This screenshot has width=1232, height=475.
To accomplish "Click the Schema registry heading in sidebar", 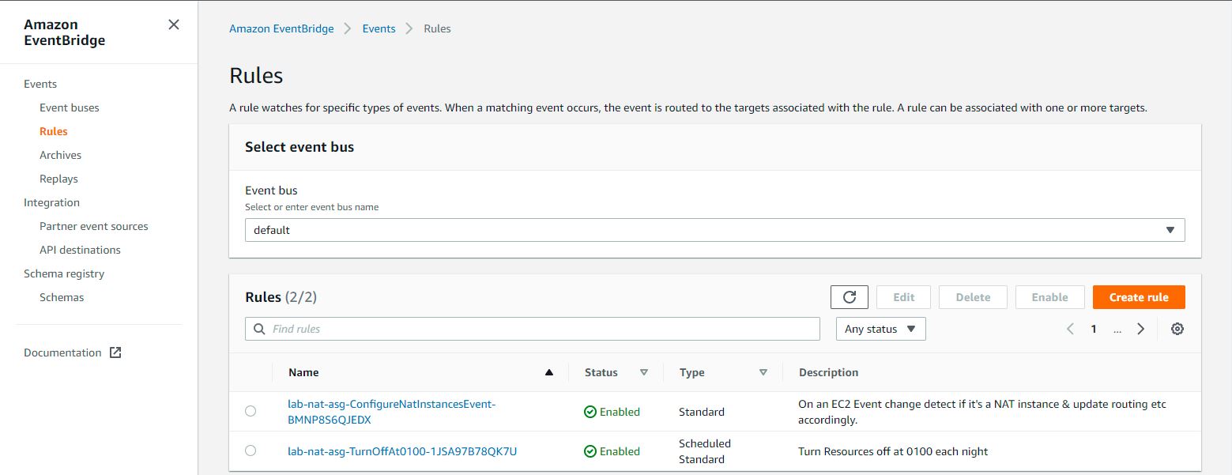I will point(64,273).
